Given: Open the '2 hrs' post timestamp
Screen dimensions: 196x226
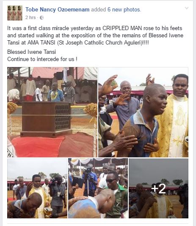Looking at the screenshot, I should (x=30, y=17).
